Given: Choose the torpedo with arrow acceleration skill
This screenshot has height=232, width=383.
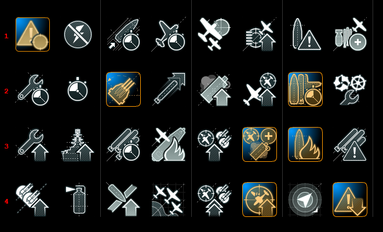Looking at the screenshot, I should [x=169, y=89].
